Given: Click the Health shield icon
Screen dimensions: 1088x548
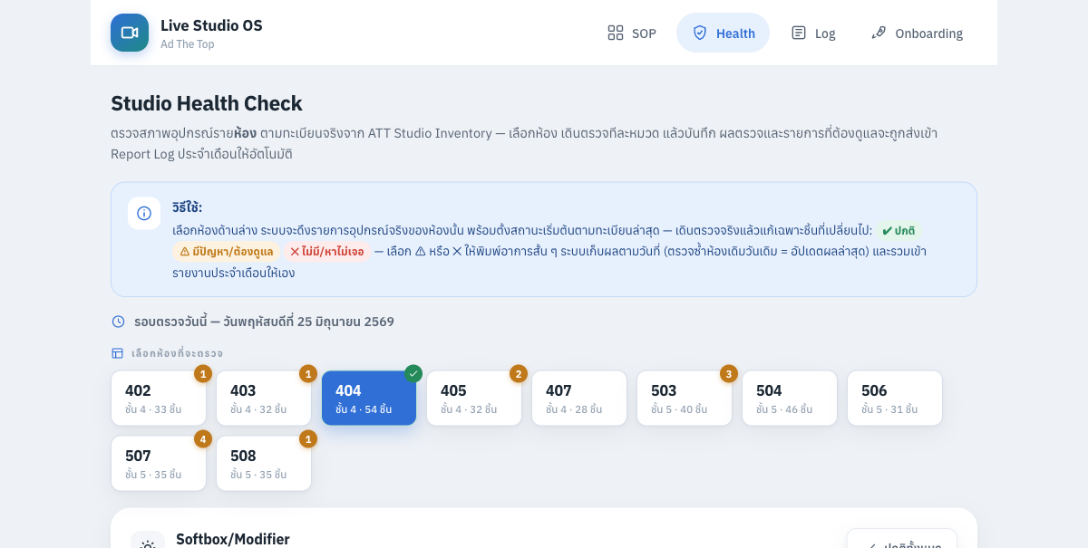Looking at the screenshot, I should point(700,33).
